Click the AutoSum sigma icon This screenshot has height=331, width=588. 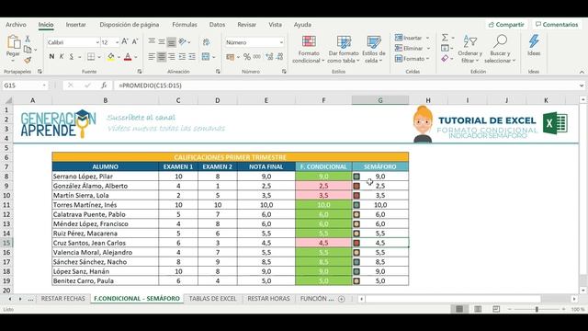pyautogui.click(x=445, y=38)
